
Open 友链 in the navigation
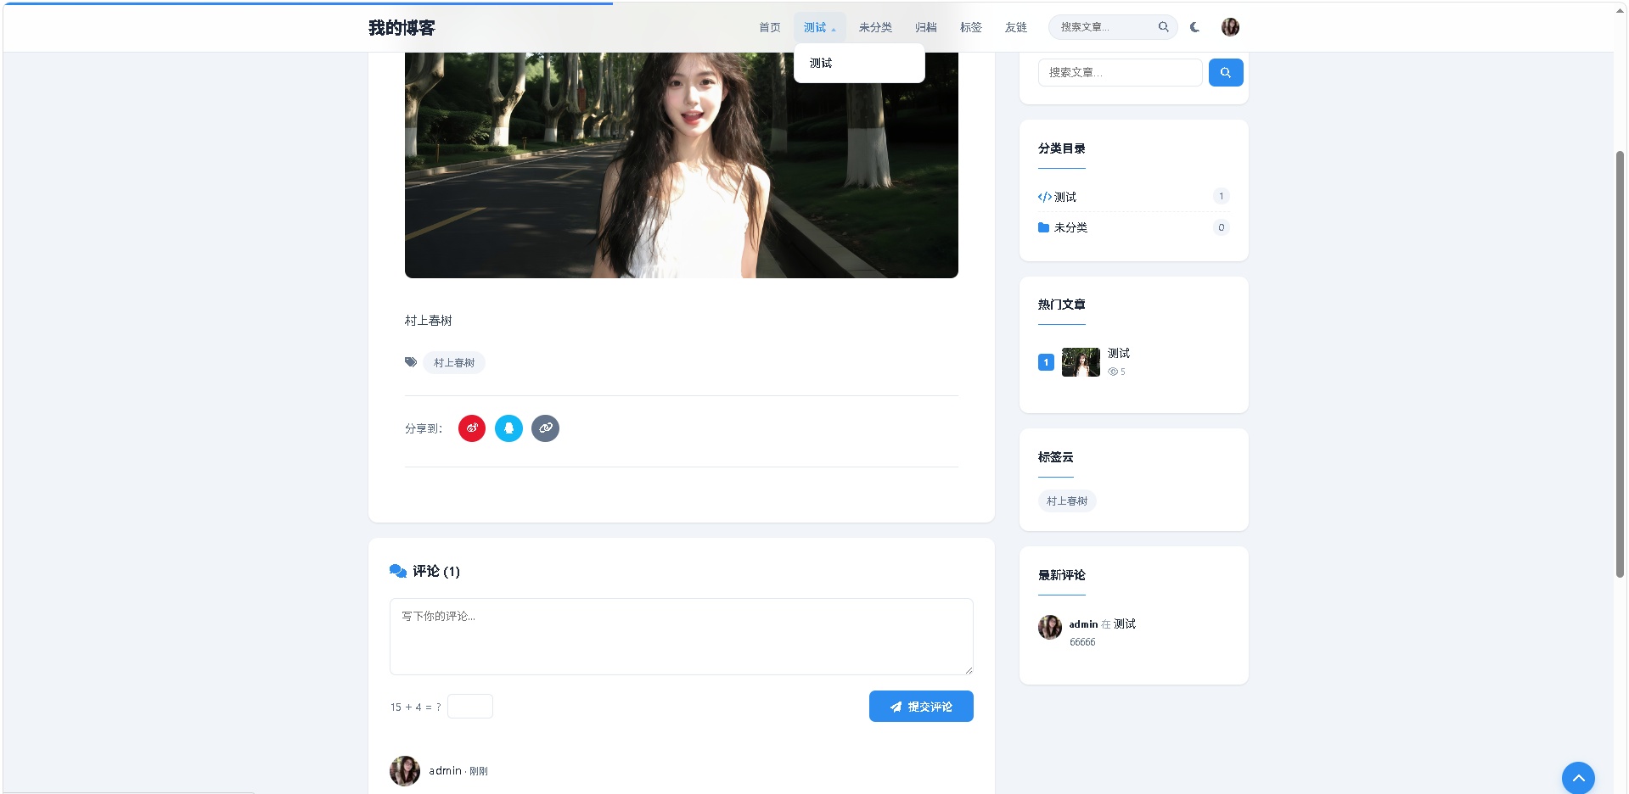tap(1016, 27)
